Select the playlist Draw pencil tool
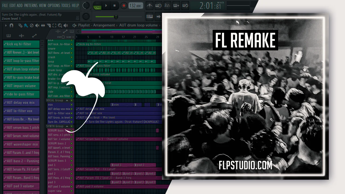This screenshot has height=194, width=345. 20,25
